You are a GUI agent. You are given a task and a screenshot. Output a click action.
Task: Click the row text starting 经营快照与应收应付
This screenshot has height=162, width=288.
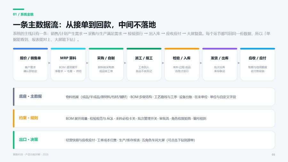click(x=131, y=140)
